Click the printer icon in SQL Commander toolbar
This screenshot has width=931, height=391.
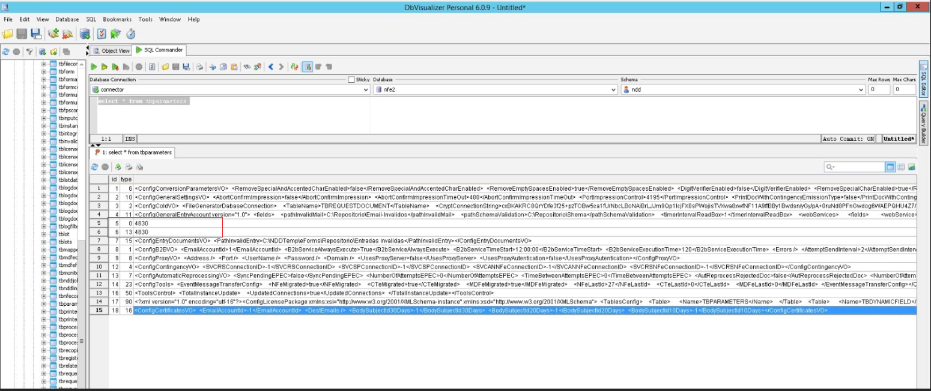click(199, 67)
